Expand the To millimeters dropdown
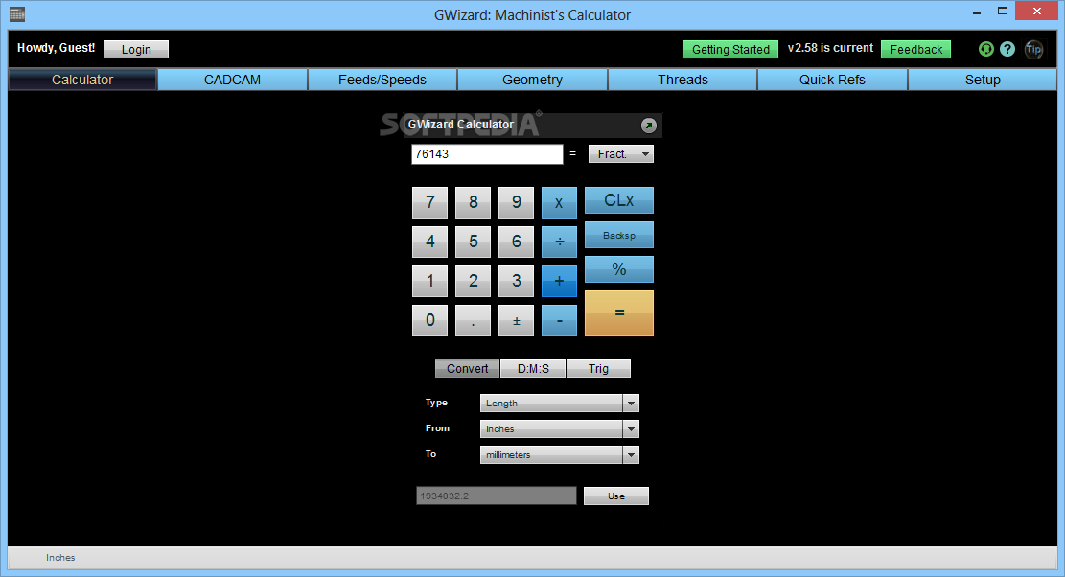The width and height of the screenshot is (1065, 577). point(631,455)
